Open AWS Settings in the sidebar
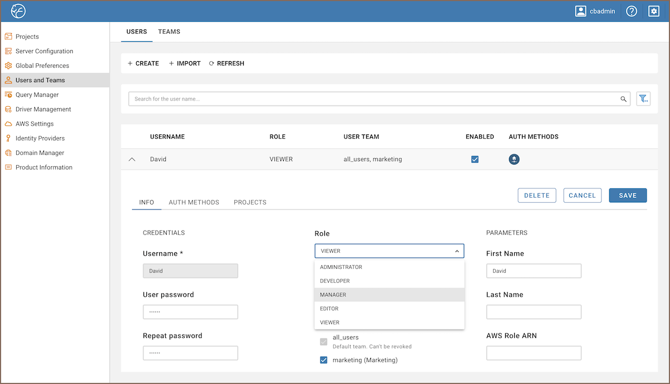Screen dimensions: 670x384 (35, 124)
